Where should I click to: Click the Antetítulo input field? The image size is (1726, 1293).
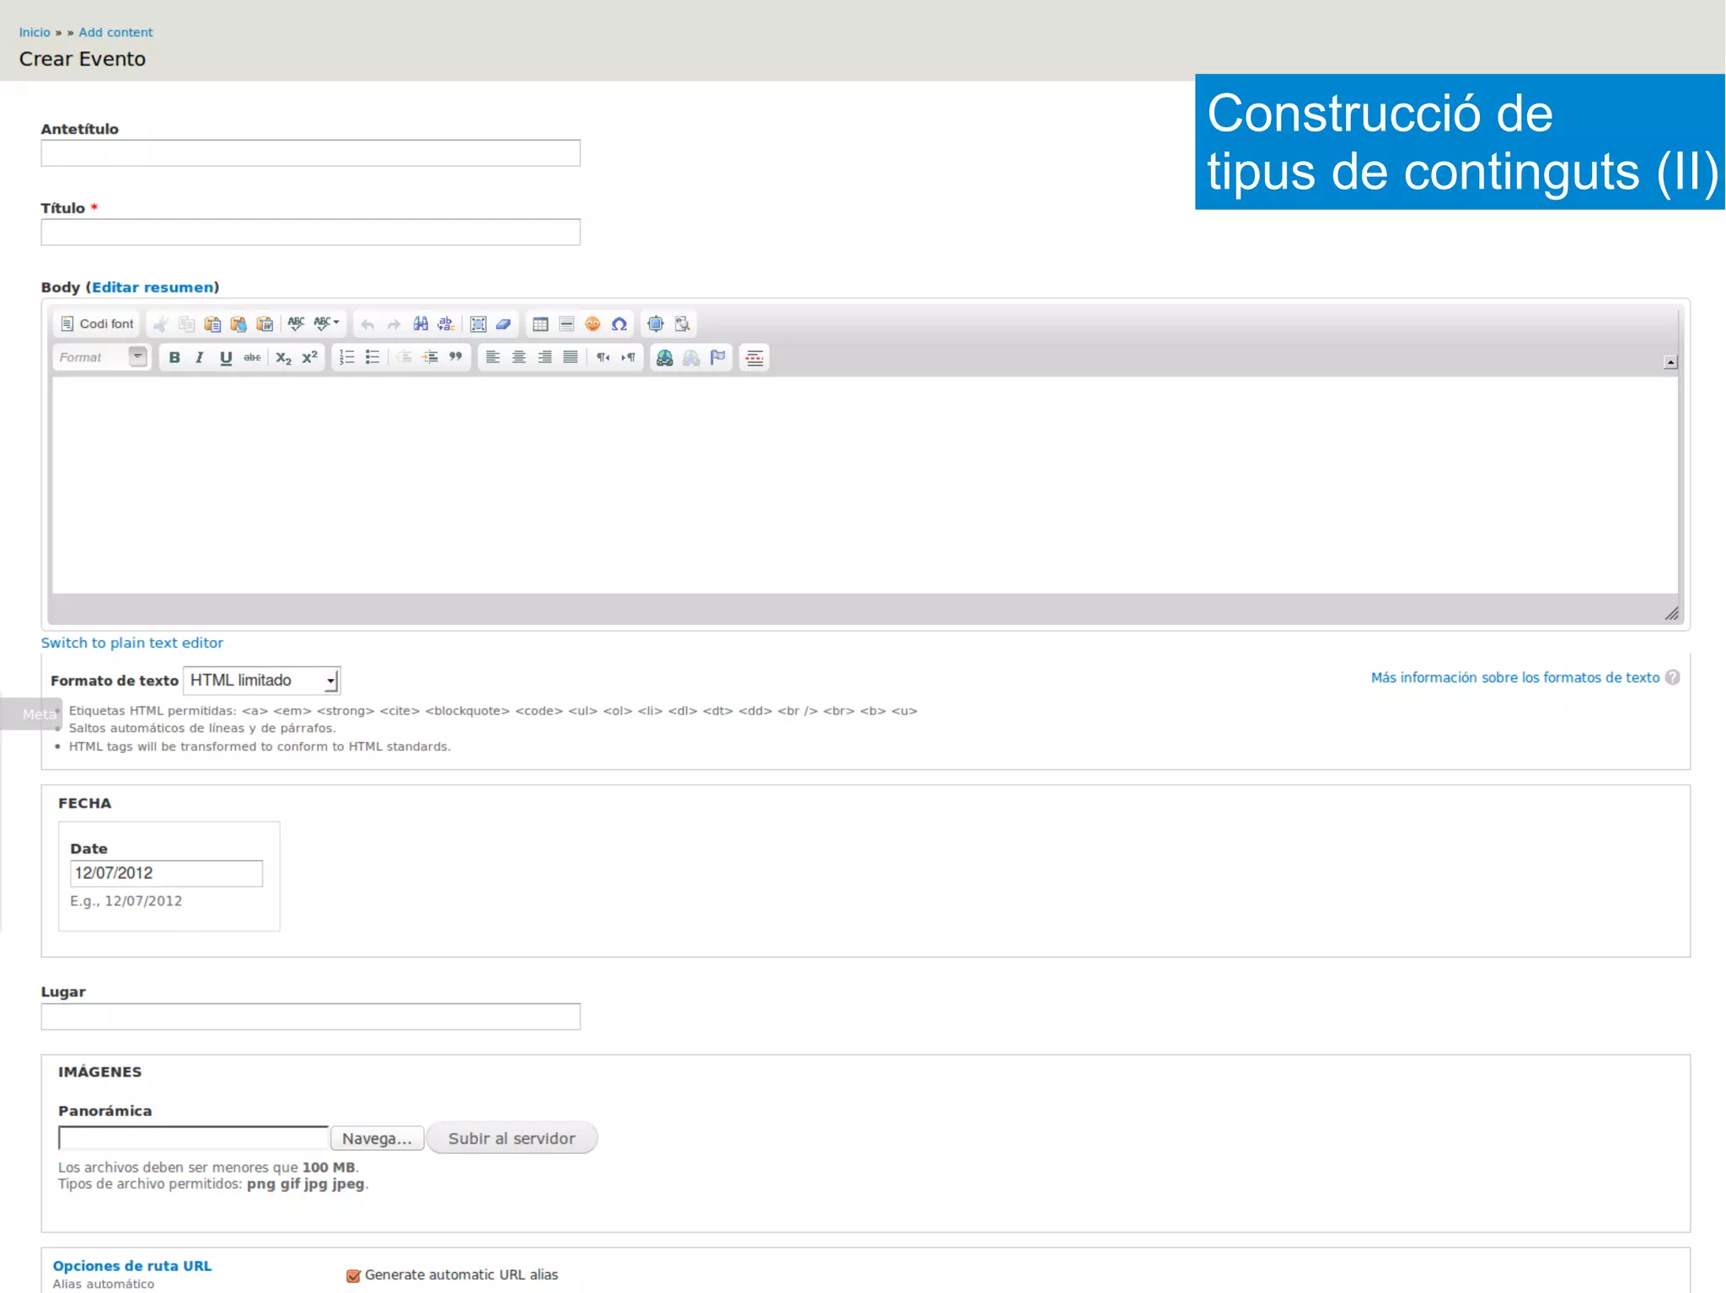pos(310,152)
